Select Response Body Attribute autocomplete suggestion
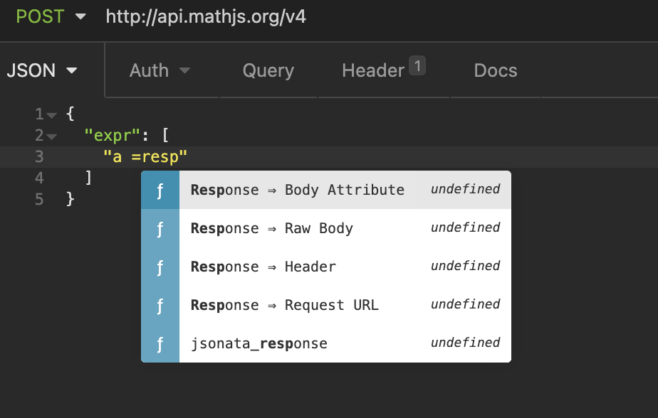Image resolution: width=658 pixels, height=418 pixels. coord(326,190)
